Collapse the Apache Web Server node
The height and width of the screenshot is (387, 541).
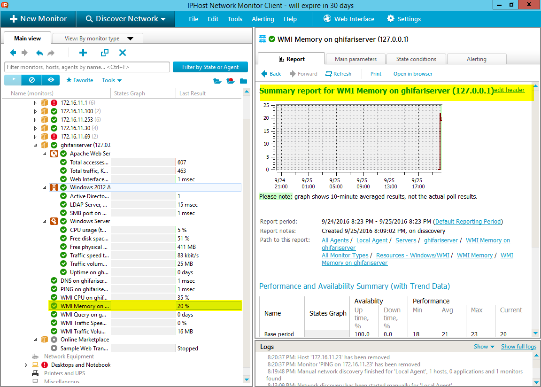tap(45, 154)
